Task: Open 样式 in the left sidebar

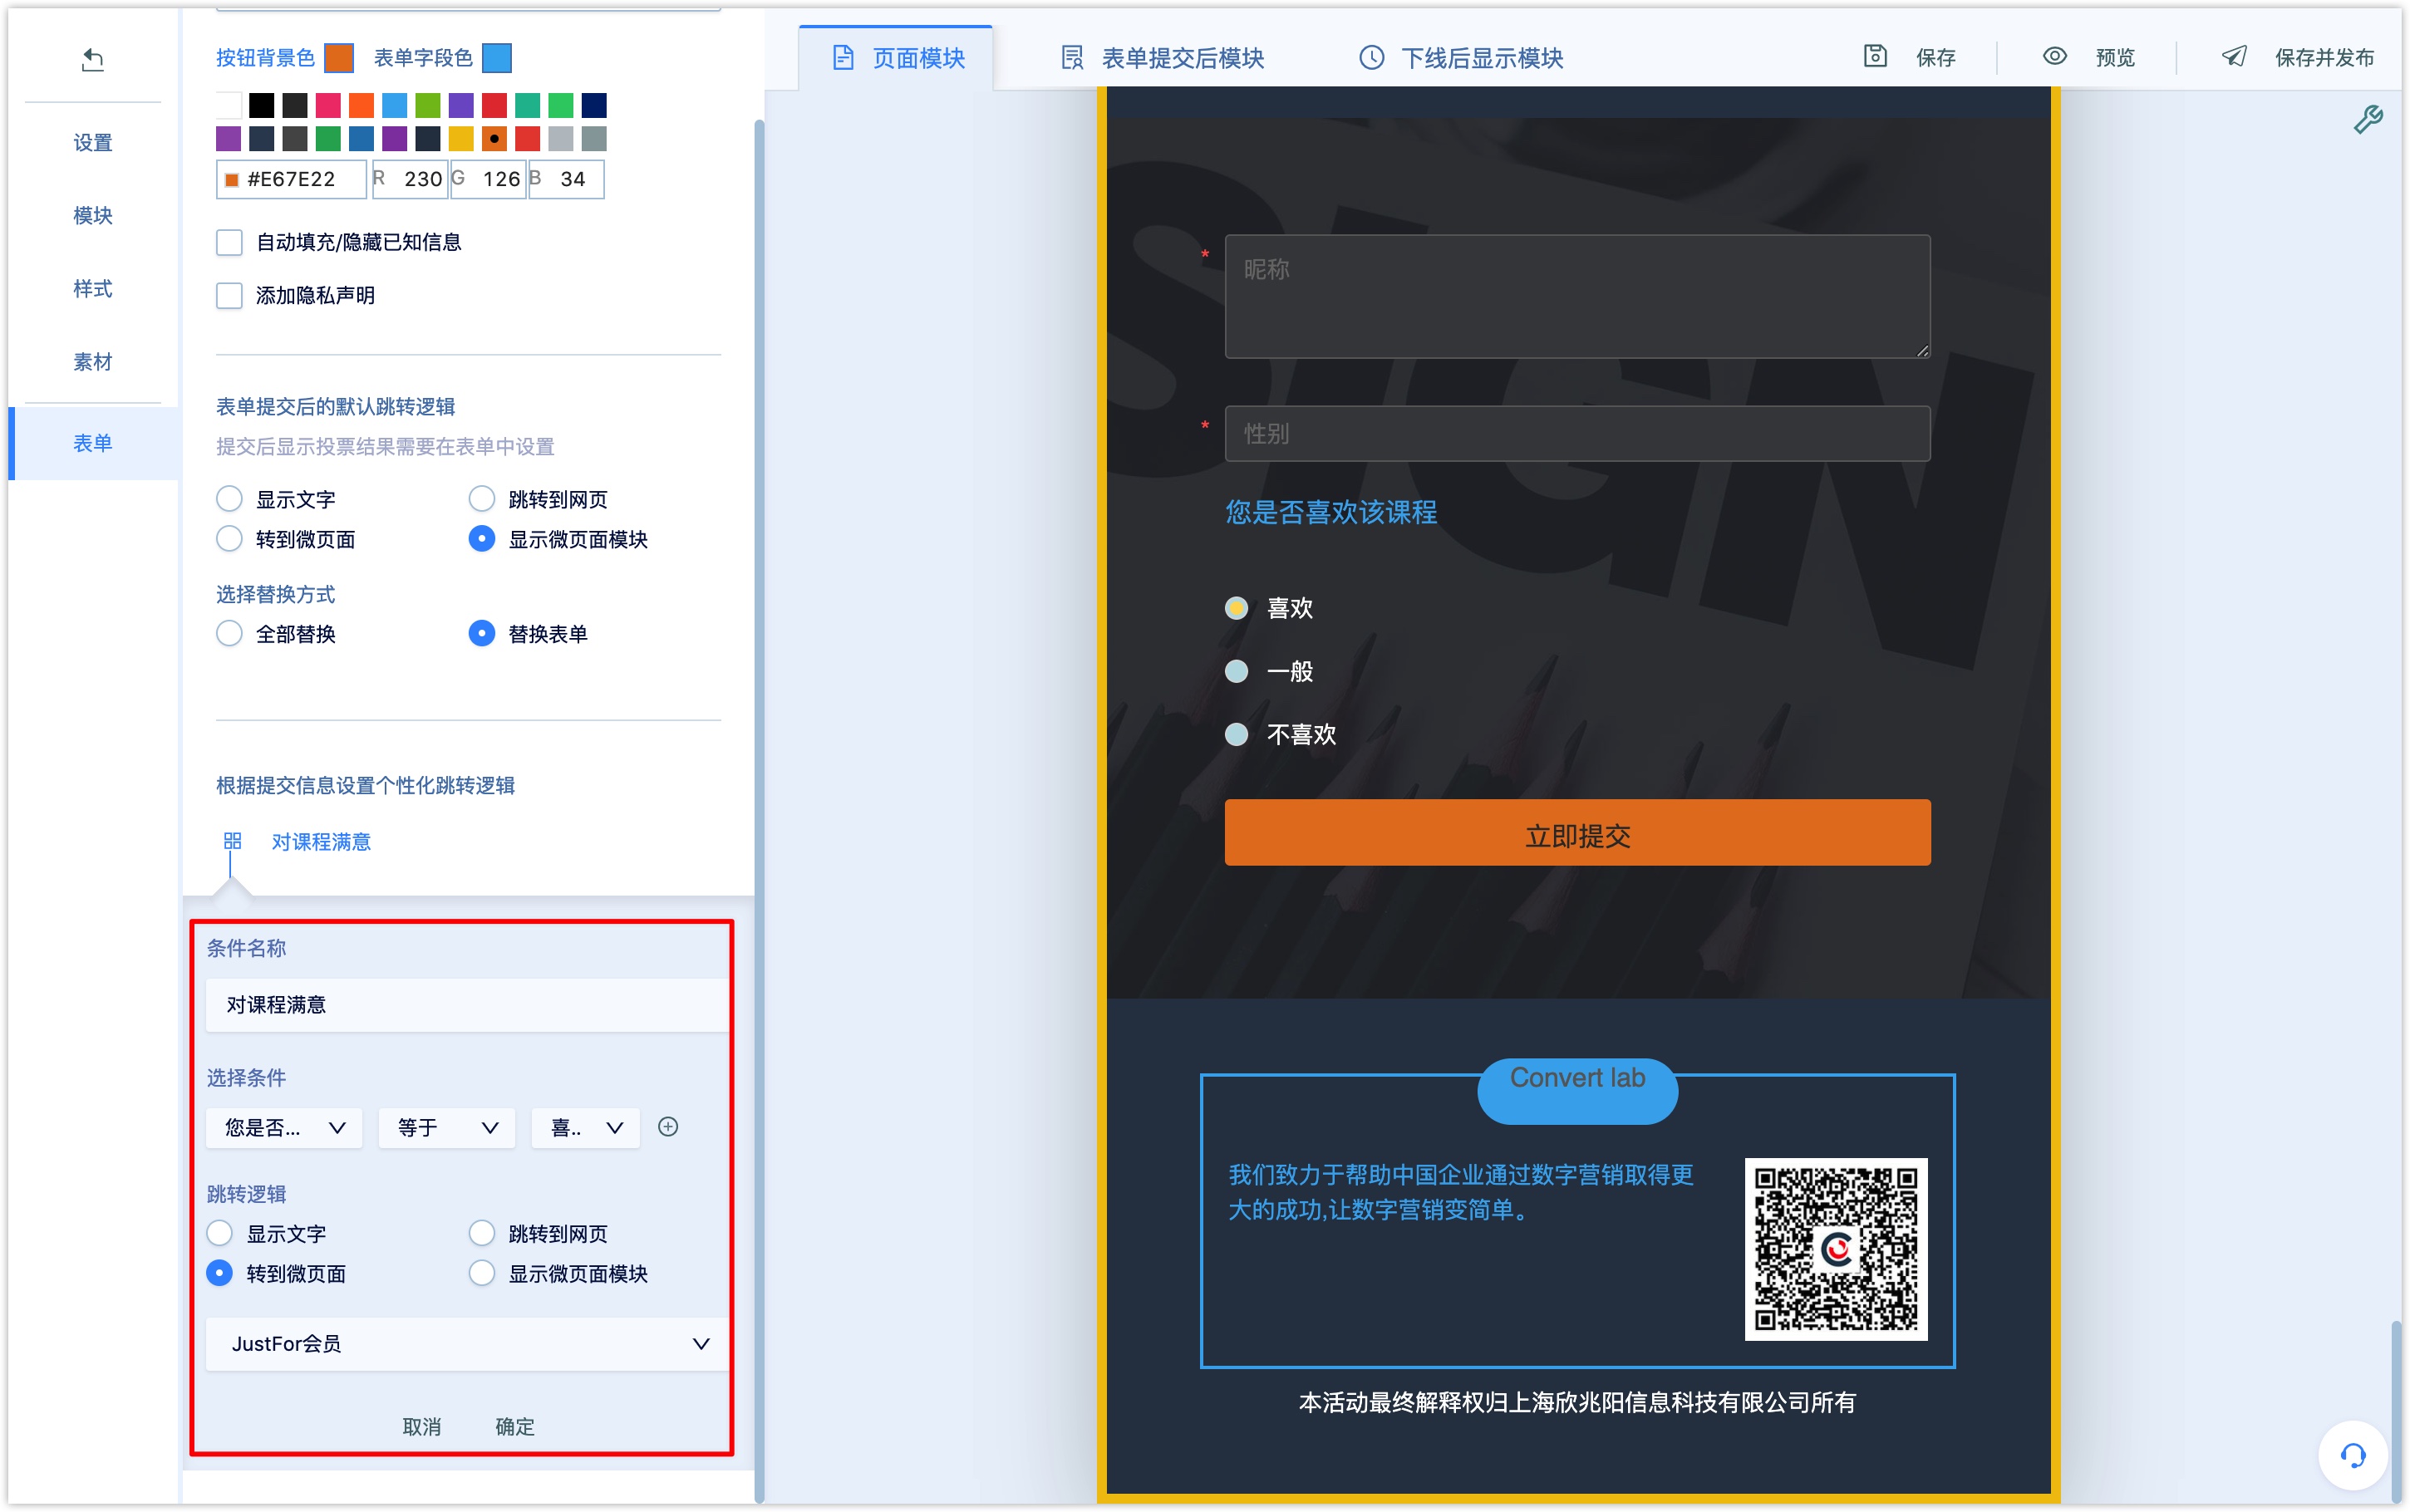Action: click(x=92, y=289)
